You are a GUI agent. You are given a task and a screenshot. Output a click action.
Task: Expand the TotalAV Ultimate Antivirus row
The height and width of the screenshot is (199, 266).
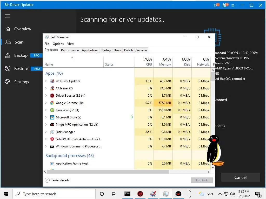[x=46, y=139]
